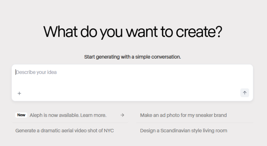Viewport: 267px width, 146px height.
Task: Click the right arrow beside Aleph announcement
Action: pyautogui.click(x=122, y=115)
